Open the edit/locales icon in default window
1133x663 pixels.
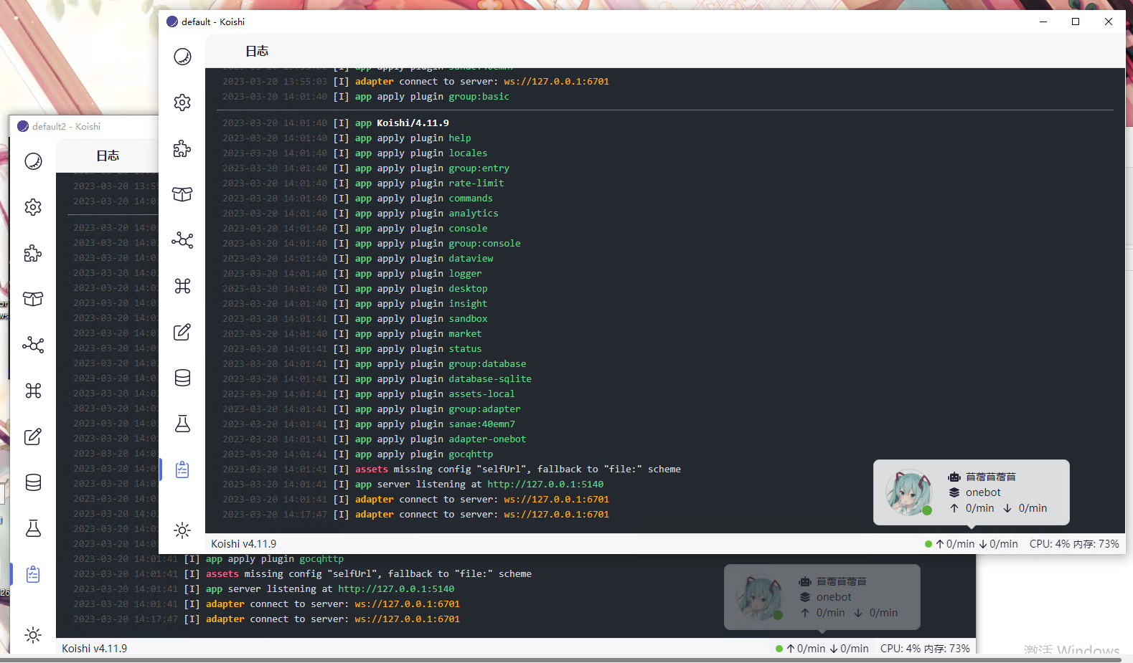(182, 332)
